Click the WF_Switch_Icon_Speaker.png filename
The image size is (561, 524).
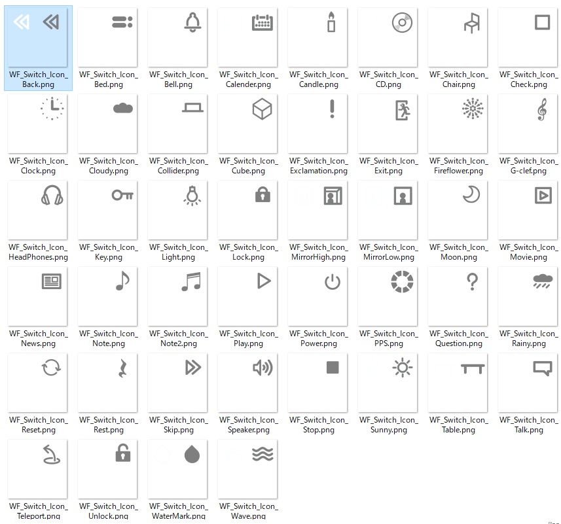(x=248, y=425)
